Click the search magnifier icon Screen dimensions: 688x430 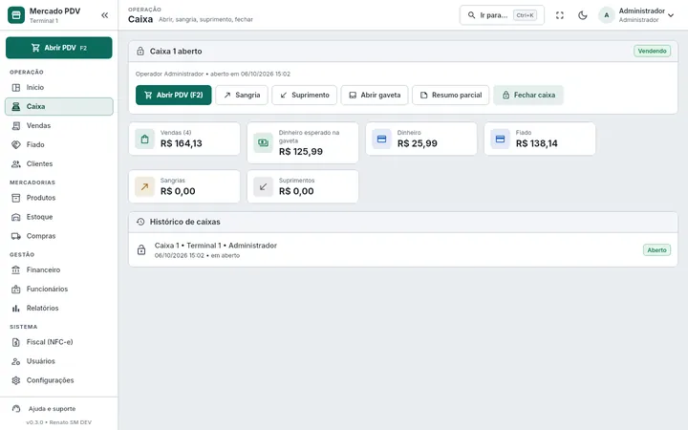pos(471,15)
